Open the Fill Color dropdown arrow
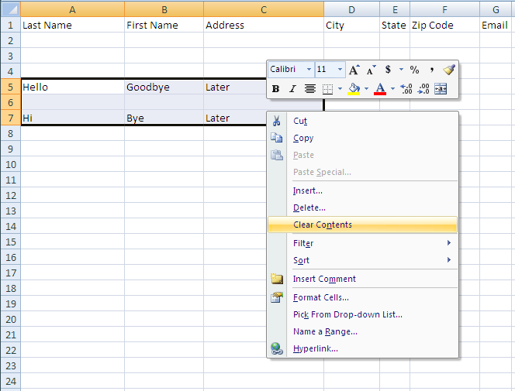 point(366,88)
